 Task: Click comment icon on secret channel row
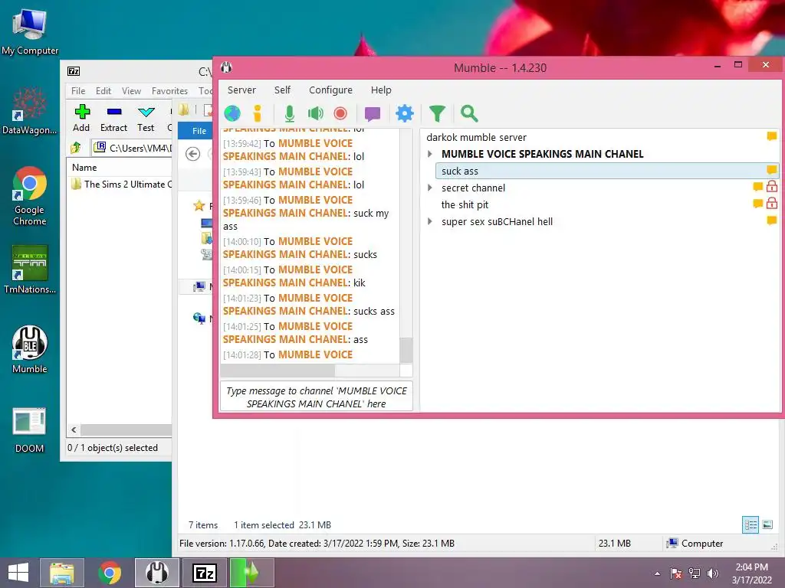tap(758, 187)
